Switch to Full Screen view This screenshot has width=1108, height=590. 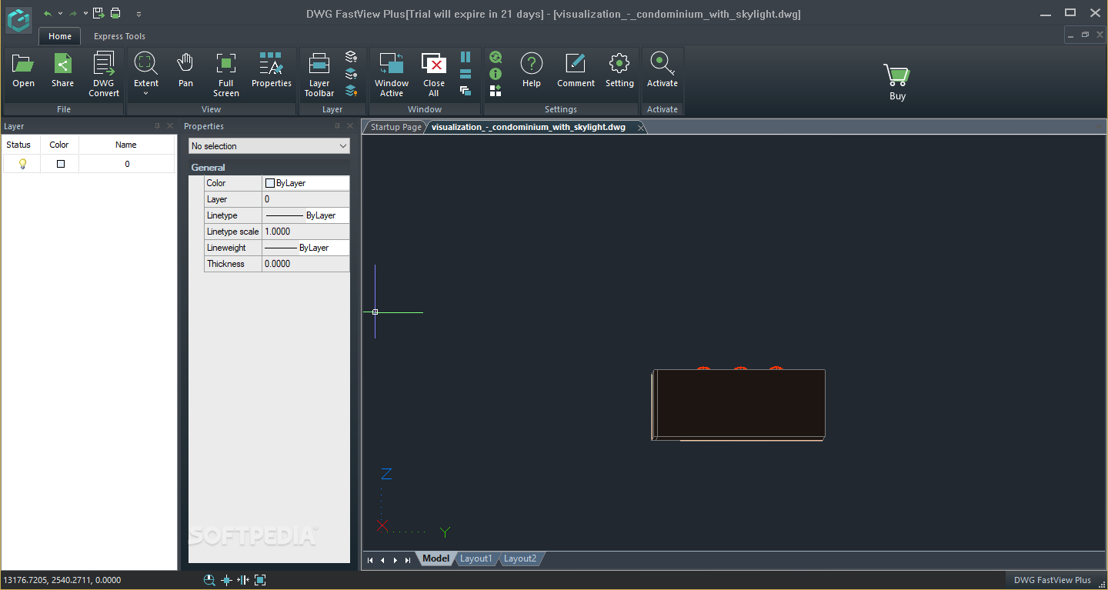226,75
